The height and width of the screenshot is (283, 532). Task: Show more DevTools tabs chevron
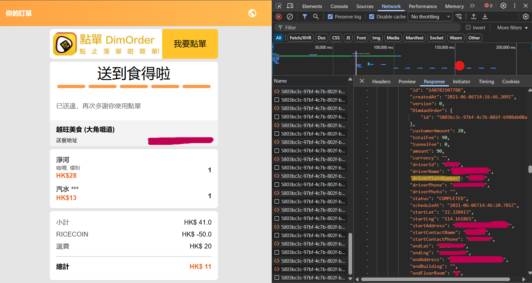click(472, 6)
